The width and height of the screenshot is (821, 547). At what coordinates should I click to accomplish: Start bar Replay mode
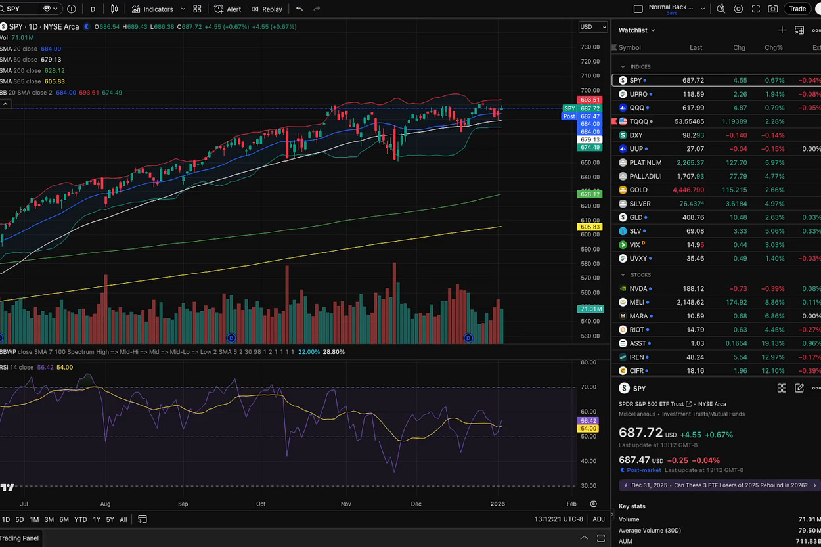(x=267, y=9)
